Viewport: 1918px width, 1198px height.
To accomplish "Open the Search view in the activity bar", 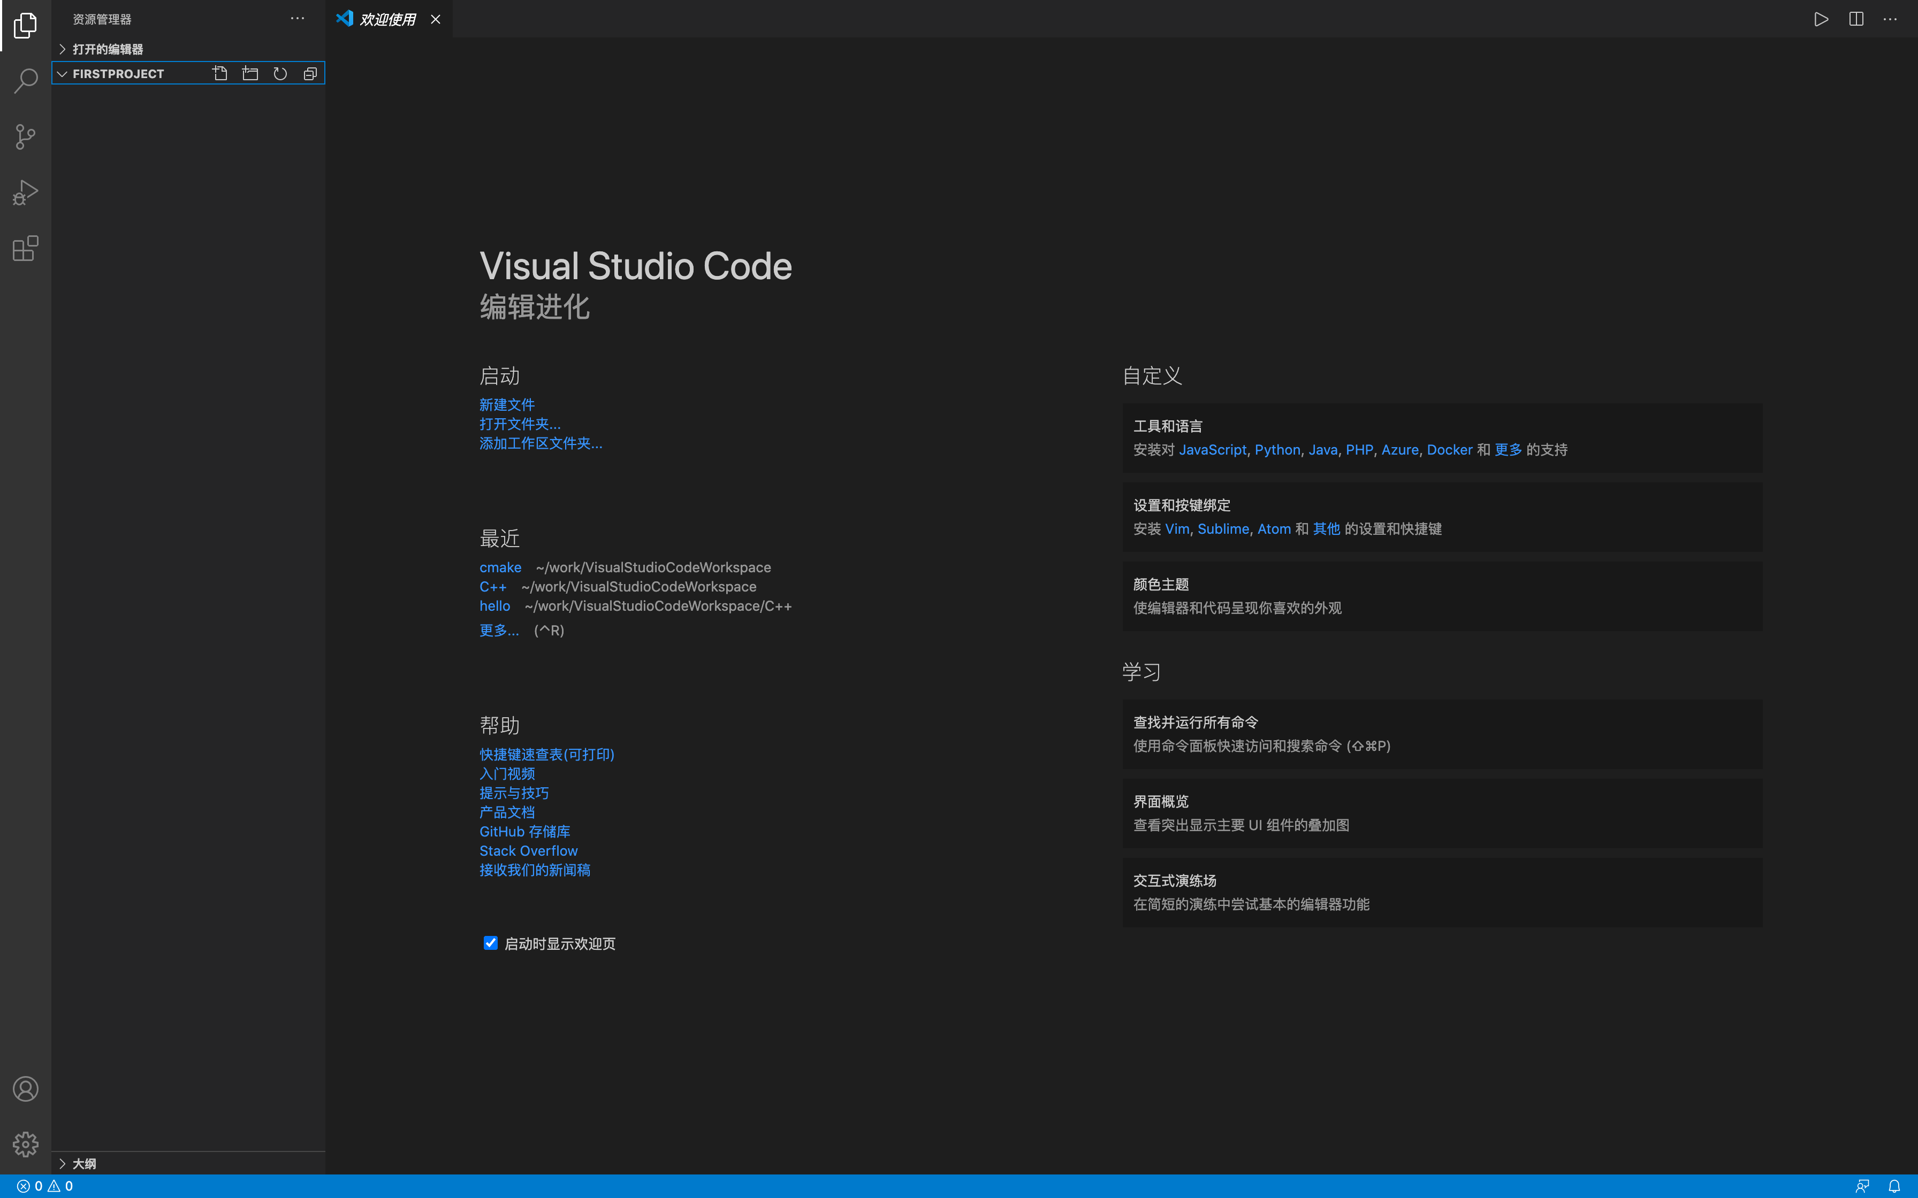I will (x=25, y=80).
